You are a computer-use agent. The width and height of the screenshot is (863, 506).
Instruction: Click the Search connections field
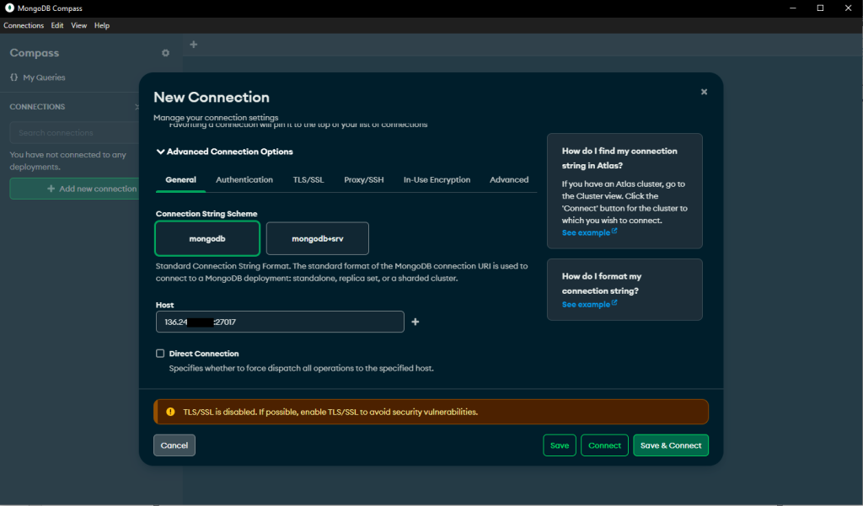(74, 133)
